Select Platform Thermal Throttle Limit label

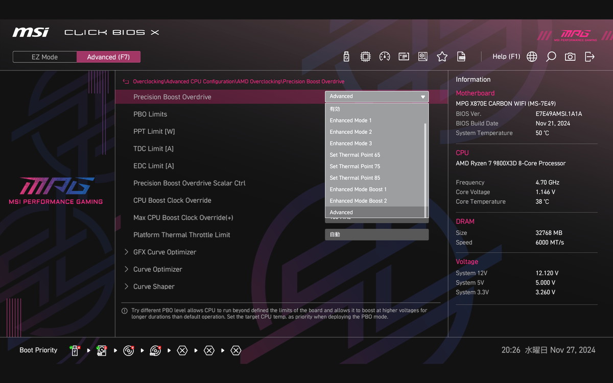tap(182, 235)
